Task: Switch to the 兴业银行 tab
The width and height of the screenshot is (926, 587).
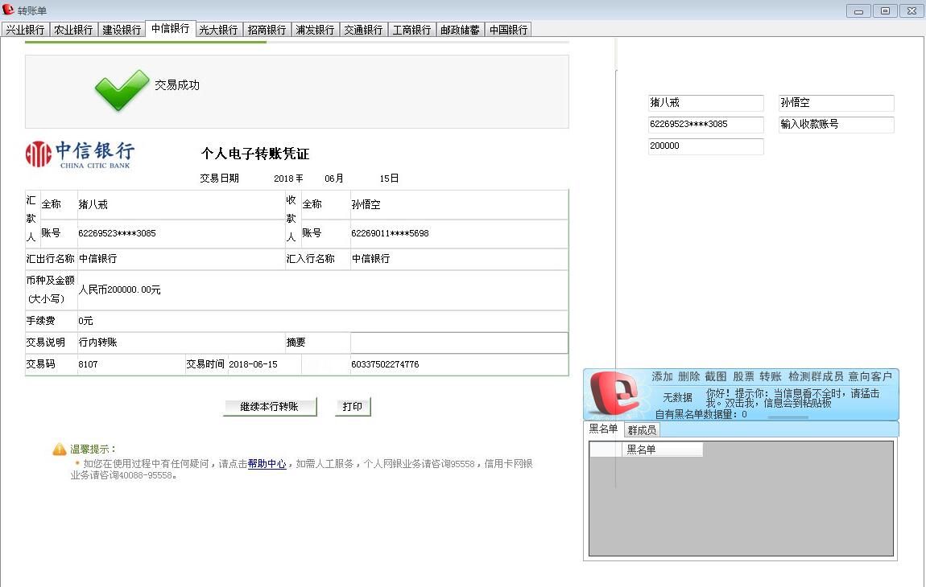Action: pos(26,30)
